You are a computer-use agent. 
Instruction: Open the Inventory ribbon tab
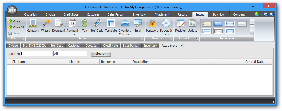[x=139, y=14]
